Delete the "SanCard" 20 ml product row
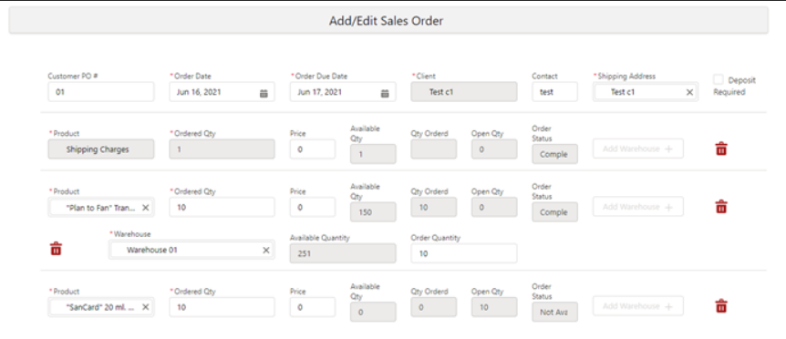The width and height of the screenshot is (786, 339). tap(721, 306)
